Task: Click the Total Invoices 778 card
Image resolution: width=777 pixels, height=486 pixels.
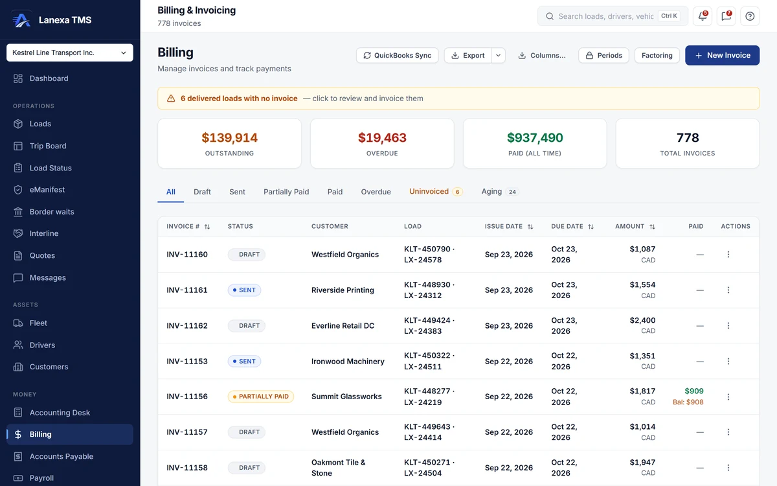Action: click(x=688, y=144)
